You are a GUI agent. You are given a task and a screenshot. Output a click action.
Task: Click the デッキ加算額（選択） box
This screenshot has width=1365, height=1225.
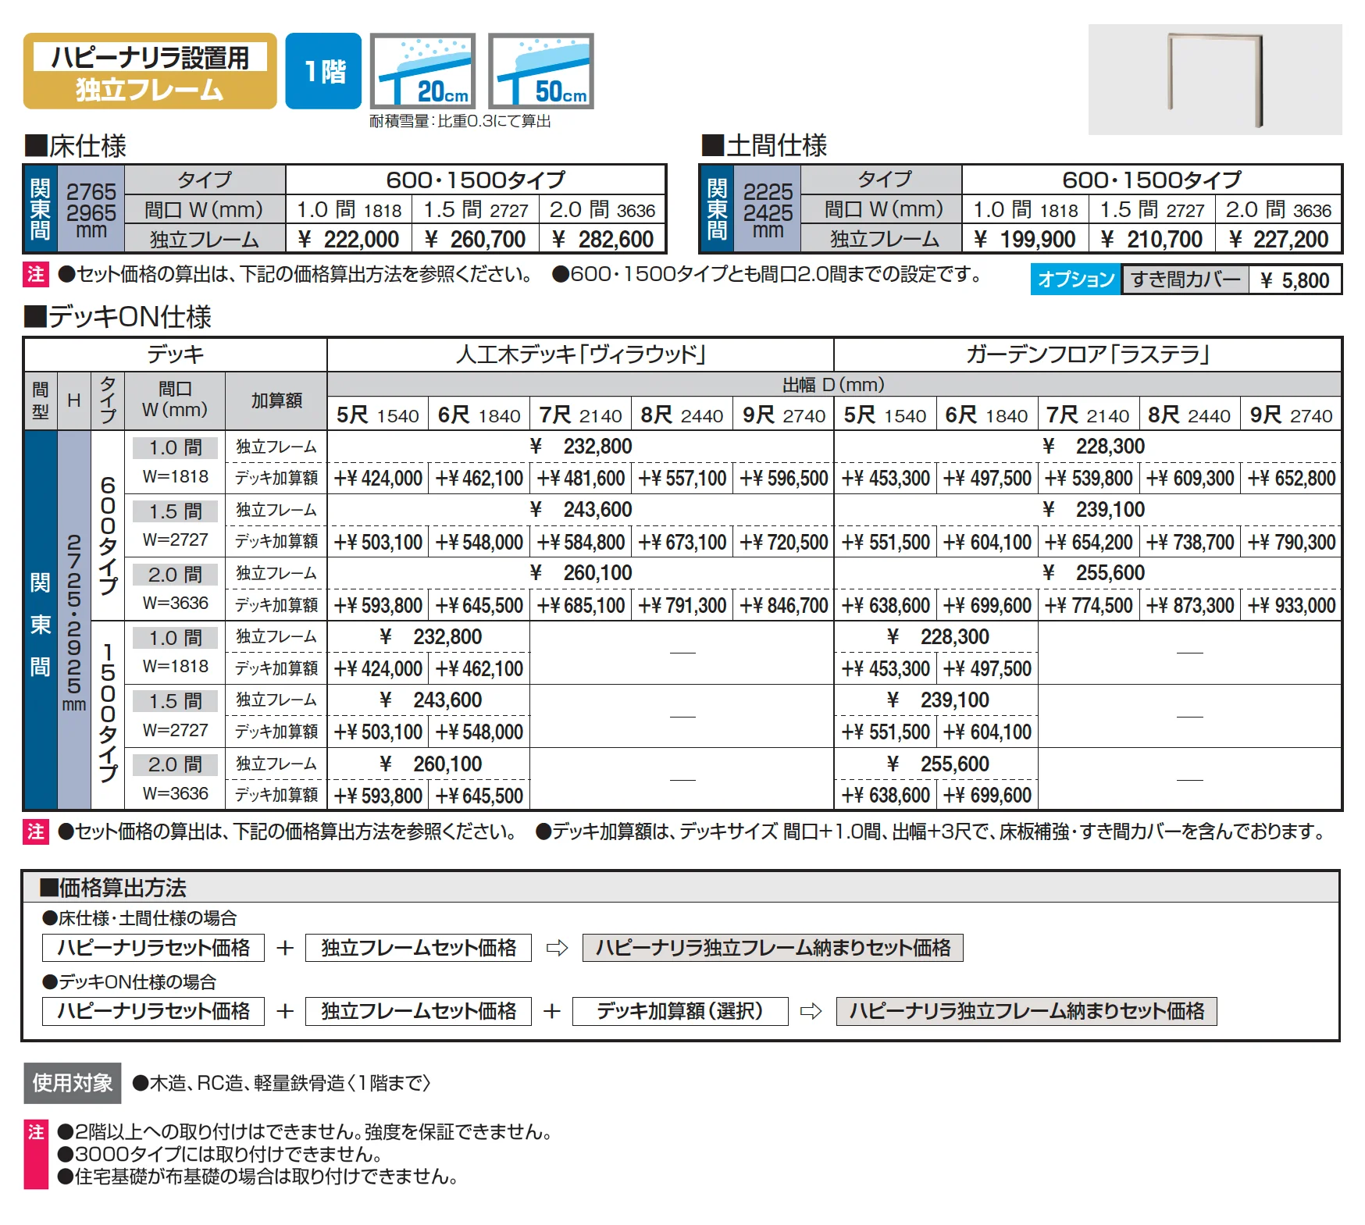tap(680, 1011)
